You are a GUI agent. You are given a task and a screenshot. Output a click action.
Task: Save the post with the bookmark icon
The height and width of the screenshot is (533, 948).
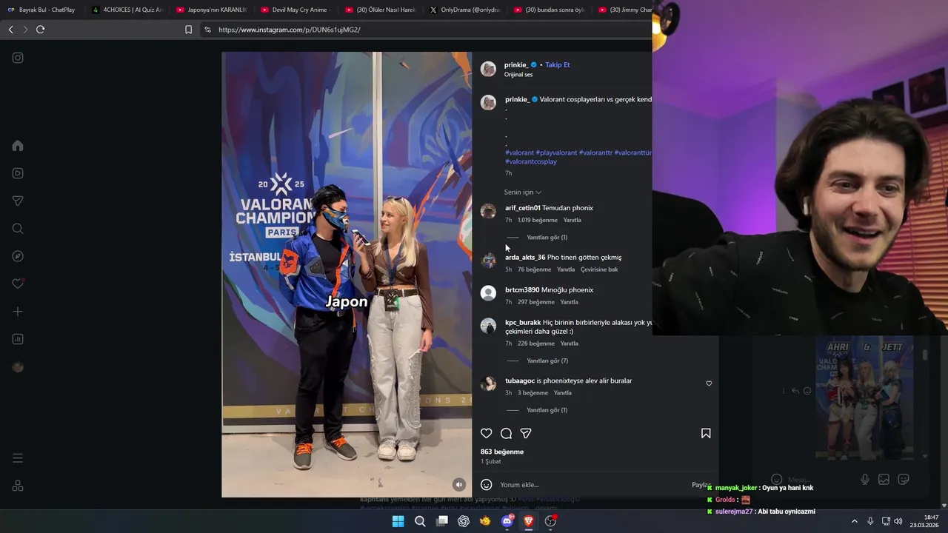pyautogui.click(x=706, y=433)
